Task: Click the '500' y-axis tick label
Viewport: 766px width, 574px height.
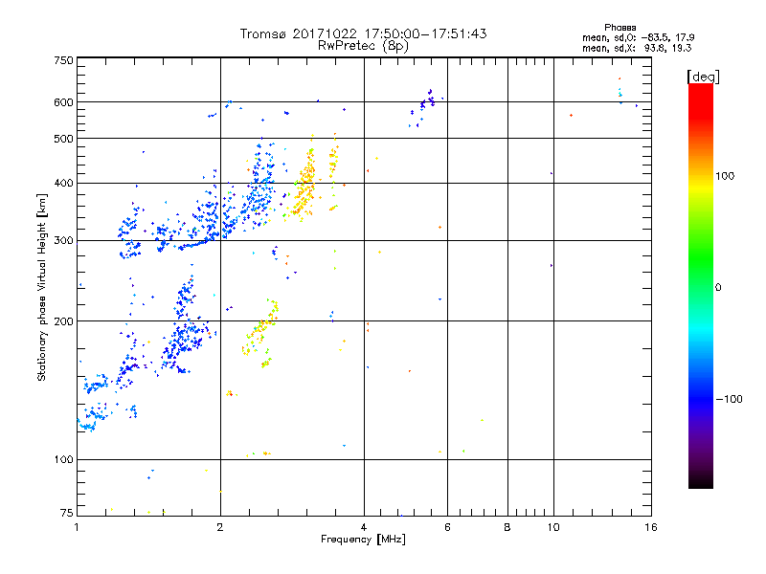Action: pyautogui.click(x=63, y=139)
